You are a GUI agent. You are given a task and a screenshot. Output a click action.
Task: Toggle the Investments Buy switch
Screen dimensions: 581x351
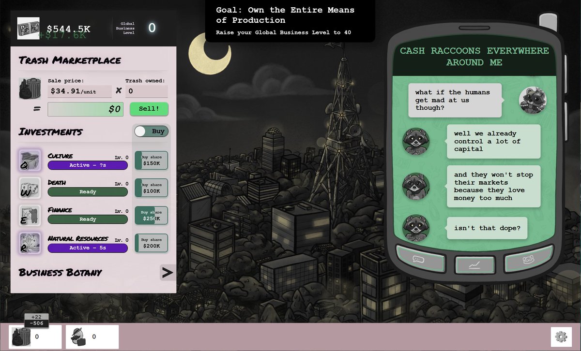coord(152,131)
